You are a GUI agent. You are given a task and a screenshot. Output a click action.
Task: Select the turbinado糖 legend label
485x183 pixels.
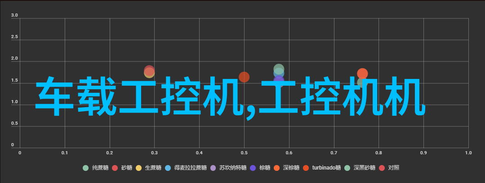(x=327, y=168)
